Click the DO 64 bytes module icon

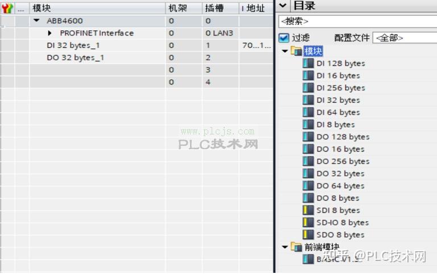(x=308, y=186)
